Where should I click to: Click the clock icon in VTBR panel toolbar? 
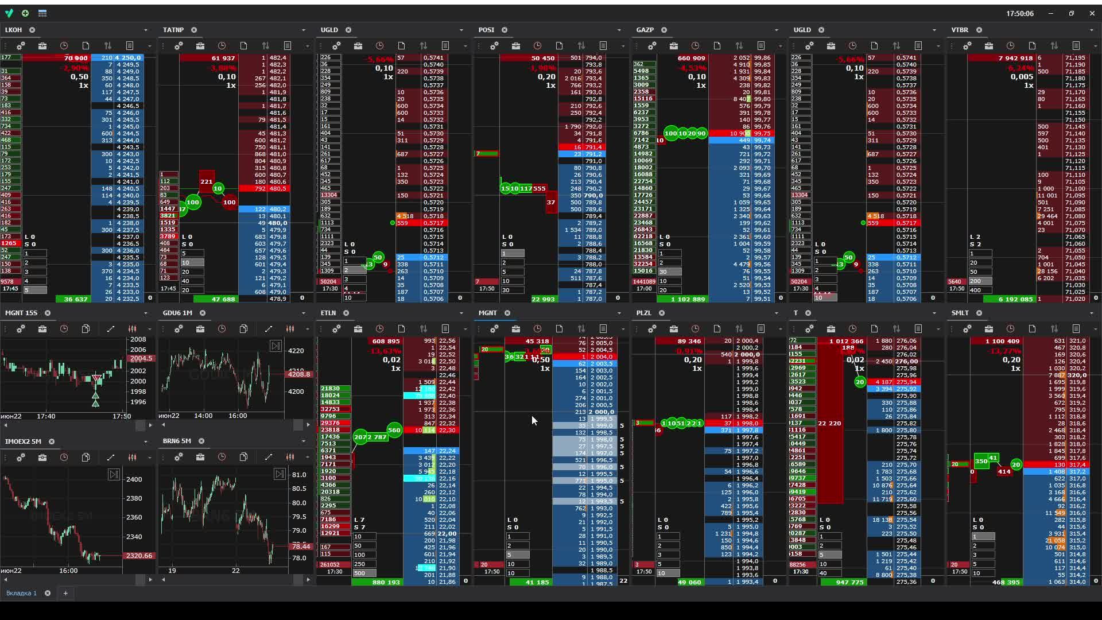pos(1011,46)
